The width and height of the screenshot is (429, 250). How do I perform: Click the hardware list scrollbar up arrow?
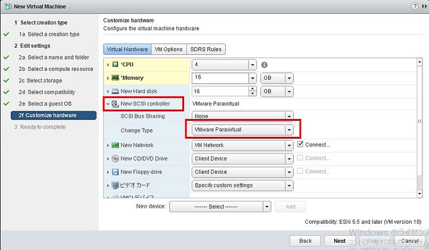coord(419,62)
